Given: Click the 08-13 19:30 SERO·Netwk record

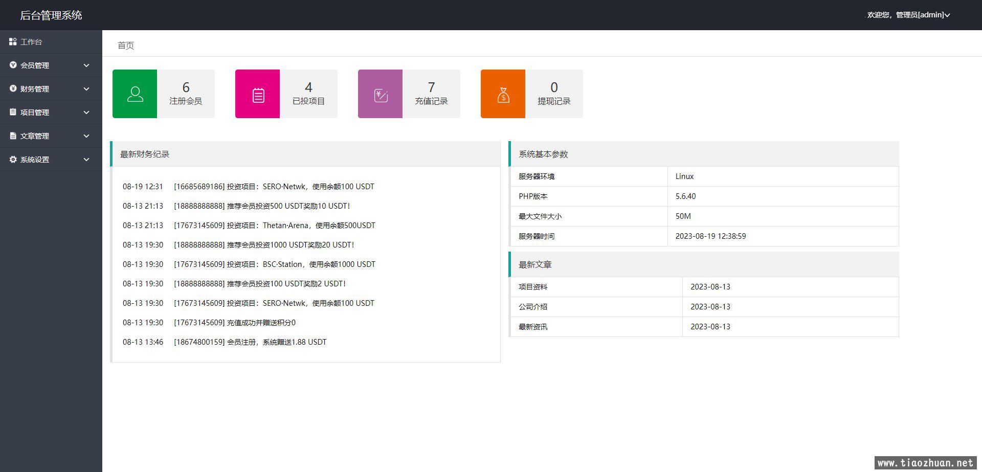Looking at the screenshot, I should tap(249, 303).
